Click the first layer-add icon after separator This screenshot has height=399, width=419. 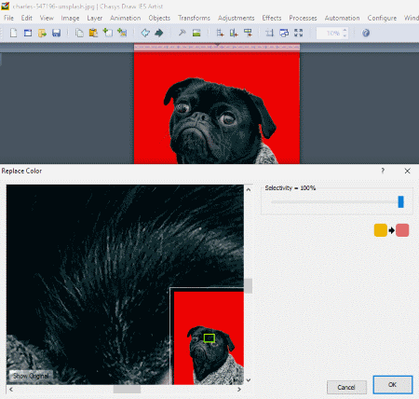click(x=220, y=33)
